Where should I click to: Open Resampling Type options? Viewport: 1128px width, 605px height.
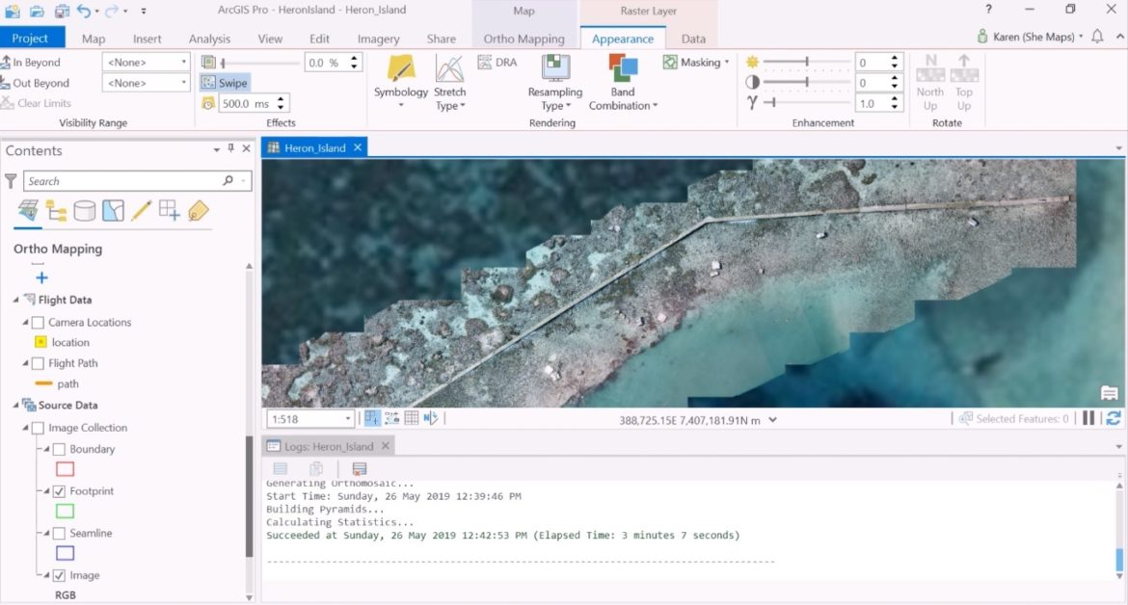(554, 81)
